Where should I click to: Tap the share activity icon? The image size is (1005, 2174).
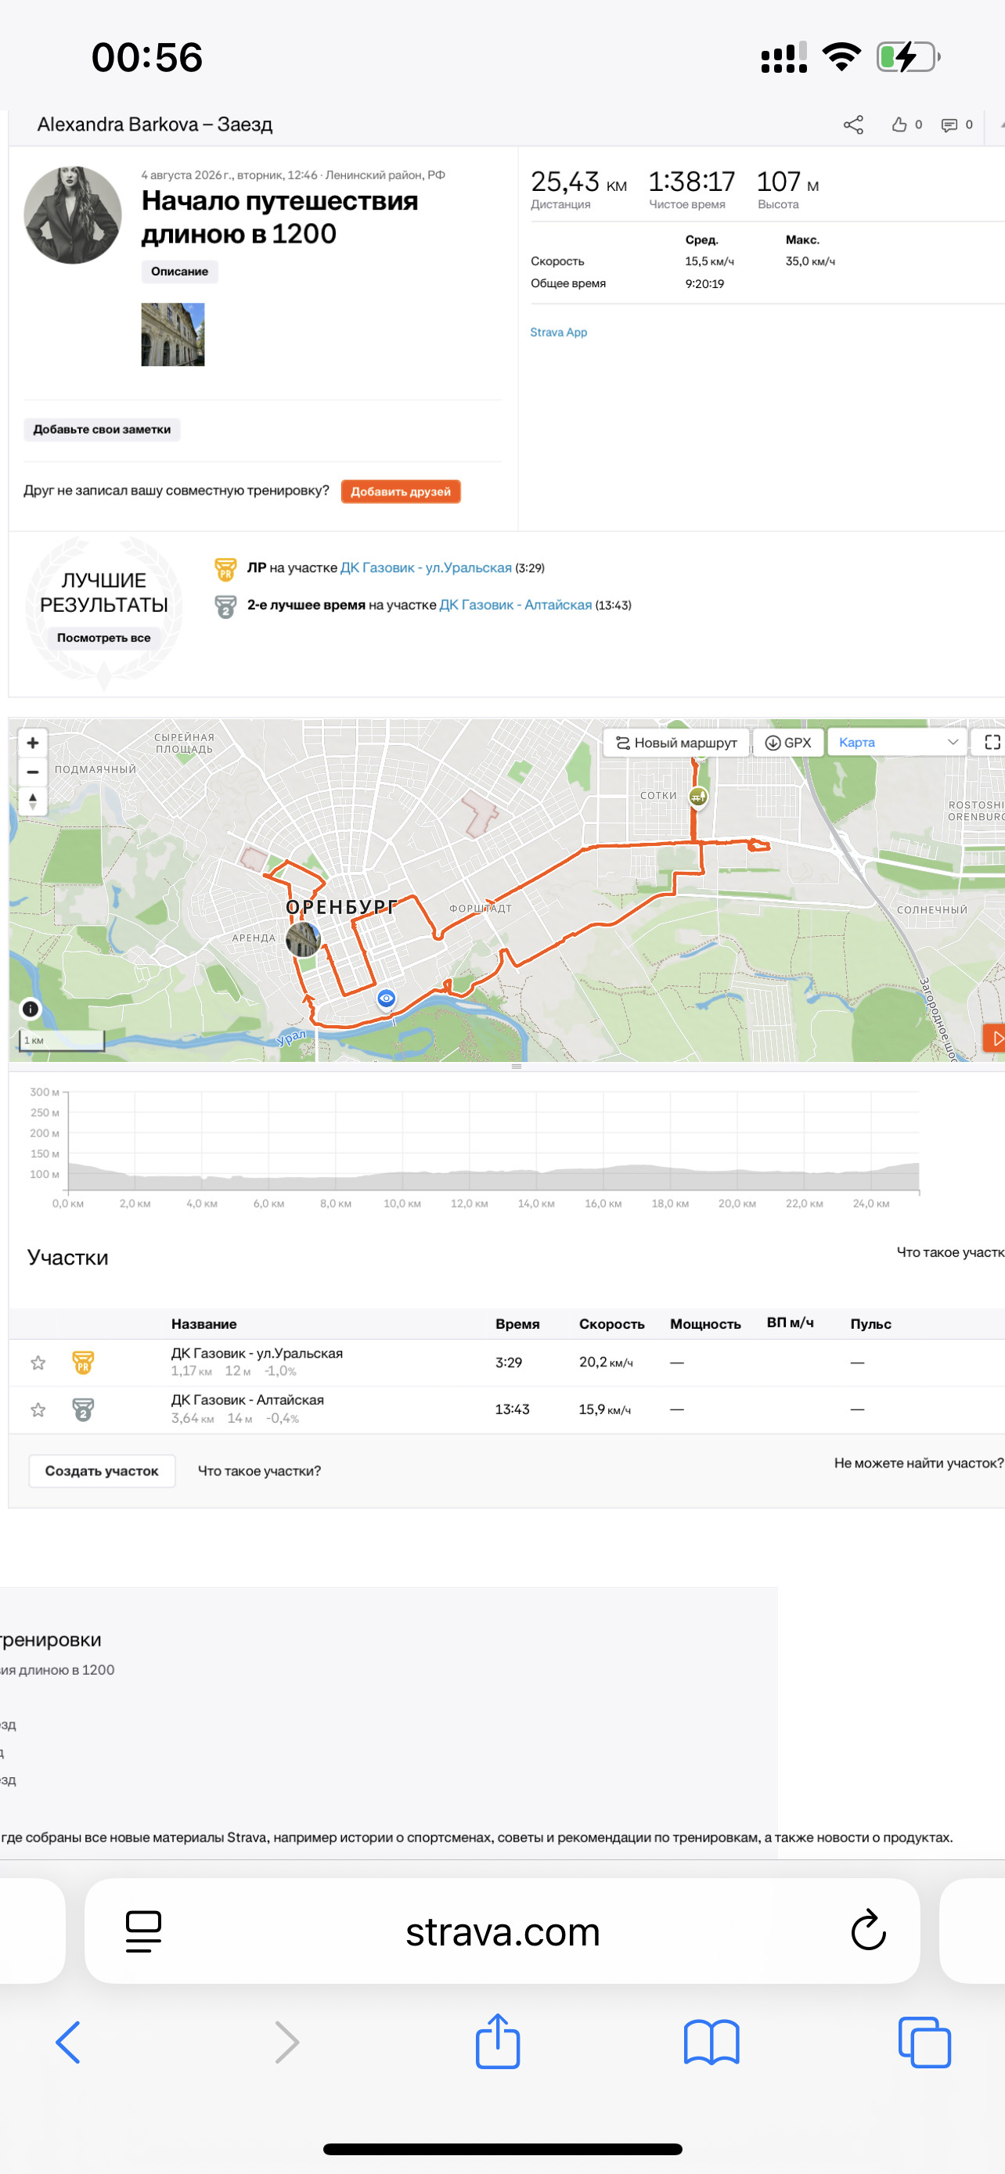[x=853, y=125]
